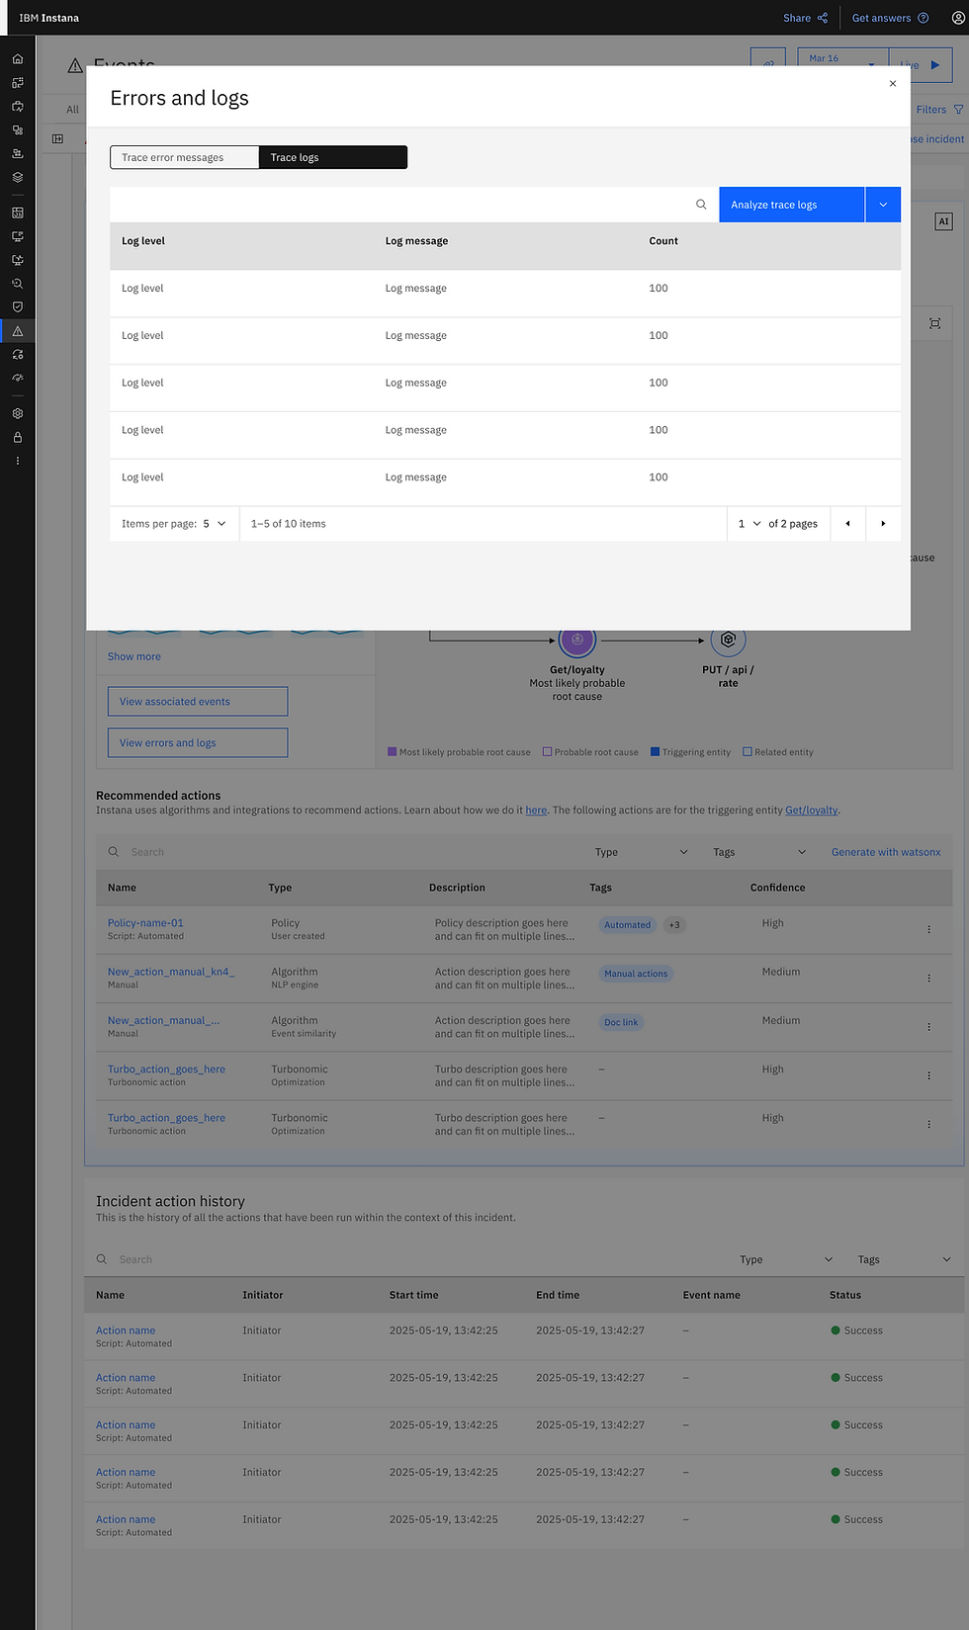
Task: Open overflow menu for New_action_manual_kn4_ row
Action: pyautogui.click(x=928, y=978)
